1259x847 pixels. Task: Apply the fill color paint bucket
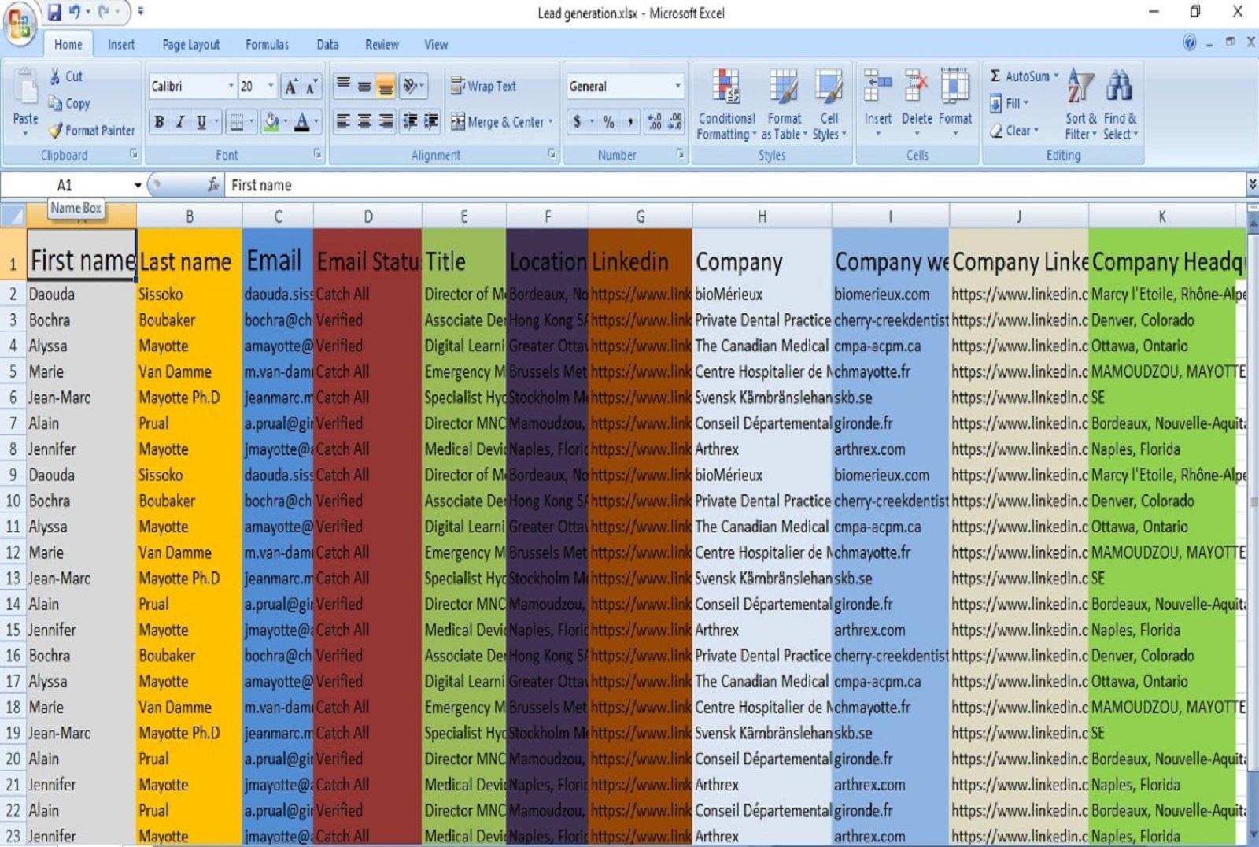pyautogui.click(x=271, y=122)
